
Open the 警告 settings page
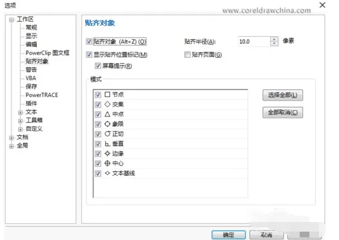(32, 69)
